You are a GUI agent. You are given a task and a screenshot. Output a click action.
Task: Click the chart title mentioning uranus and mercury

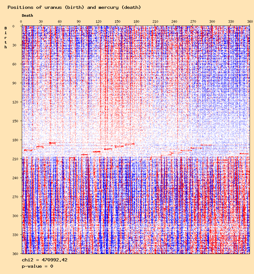tap(74, 7)
